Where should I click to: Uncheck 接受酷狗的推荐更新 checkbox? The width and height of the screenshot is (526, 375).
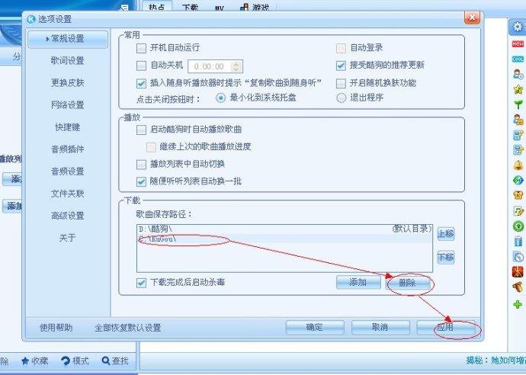click(x=341, y=66)
